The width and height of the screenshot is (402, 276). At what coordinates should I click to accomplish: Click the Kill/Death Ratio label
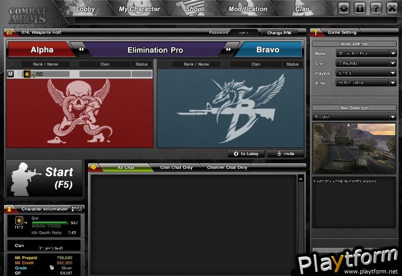point(46,233)
